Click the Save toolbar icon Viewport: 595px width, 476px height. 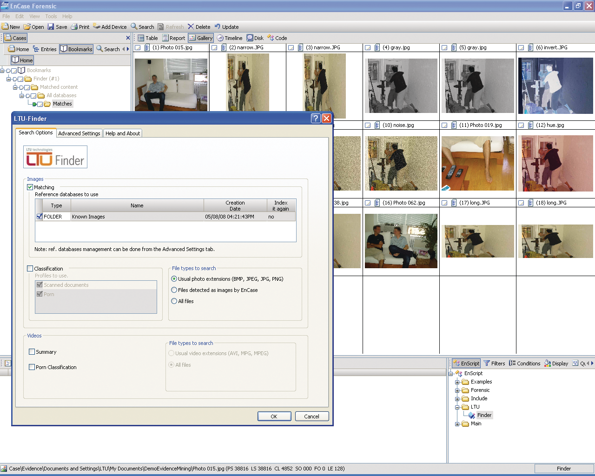pyautogui.click(x=51, y=26)
